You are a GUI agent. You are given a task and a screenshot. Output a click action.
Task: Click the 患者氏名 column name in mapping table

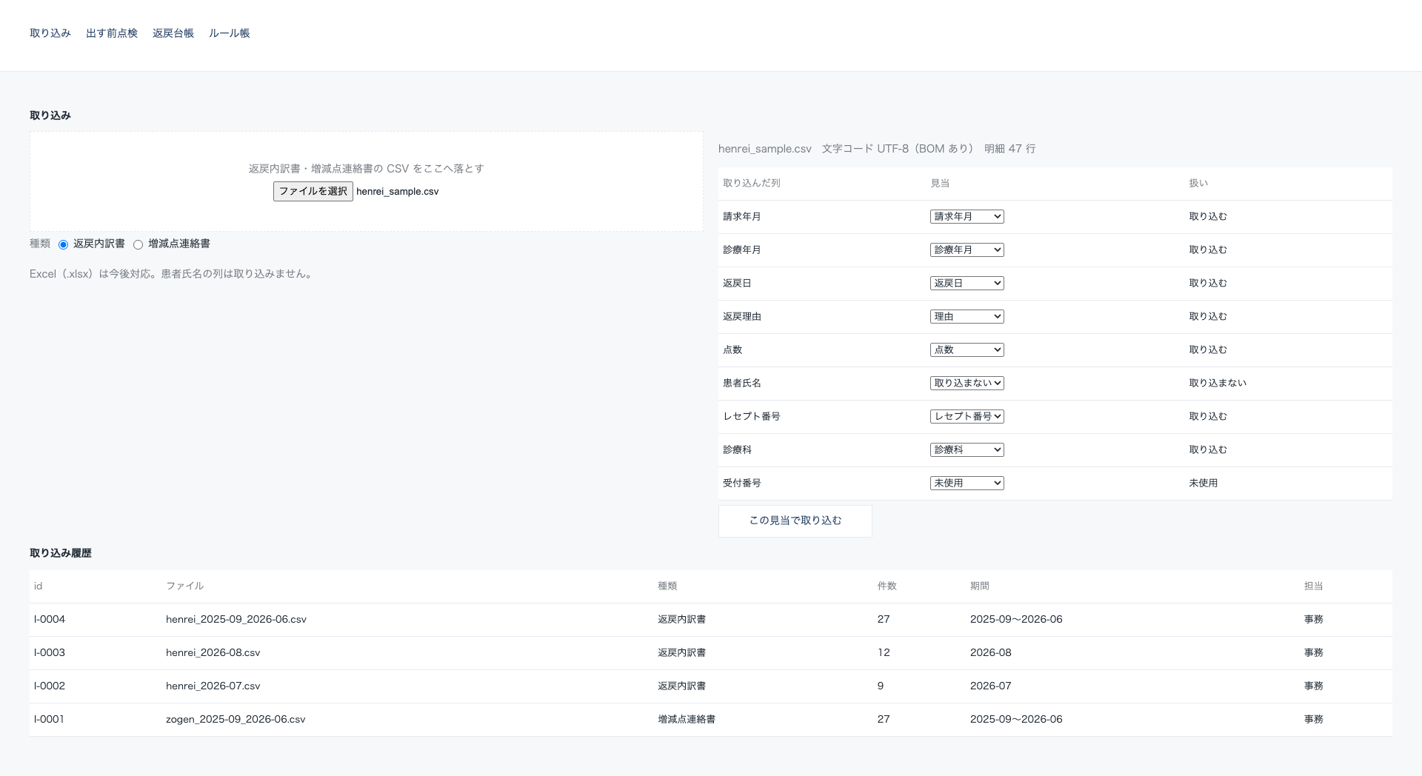(742, 384)
